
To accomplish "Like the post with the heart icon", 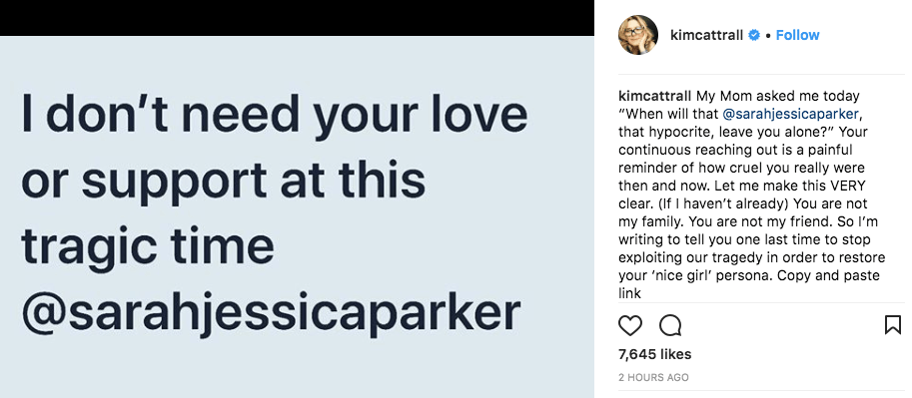I will pyautogui.click(x=629, y=325).
